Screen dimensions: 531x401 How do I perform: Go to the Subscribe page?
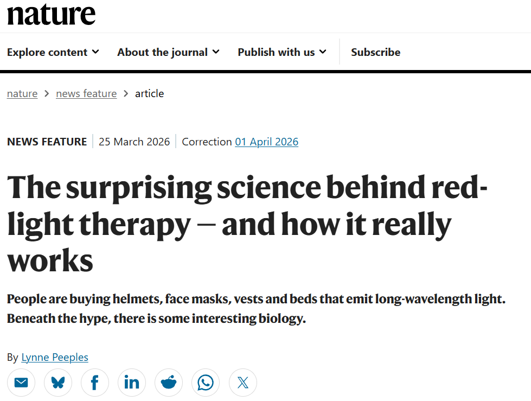coord(375,52)
